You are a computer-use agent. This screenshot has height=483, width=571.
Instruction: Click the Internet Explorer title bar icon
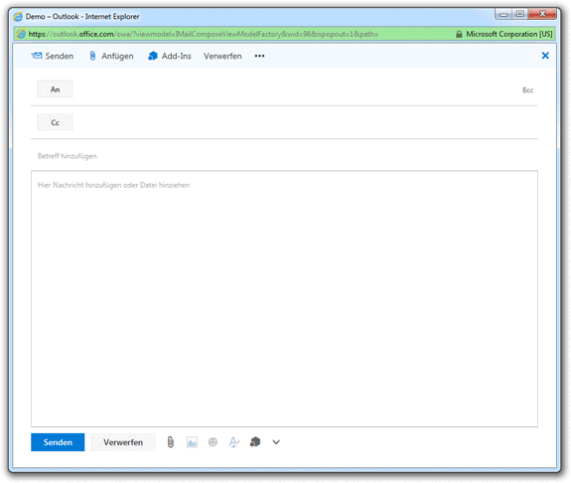(x=18, y=17)
